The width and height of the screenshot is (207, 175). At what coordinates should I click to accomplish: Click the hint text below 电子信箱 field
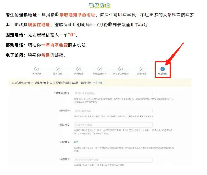coord(99,165)
